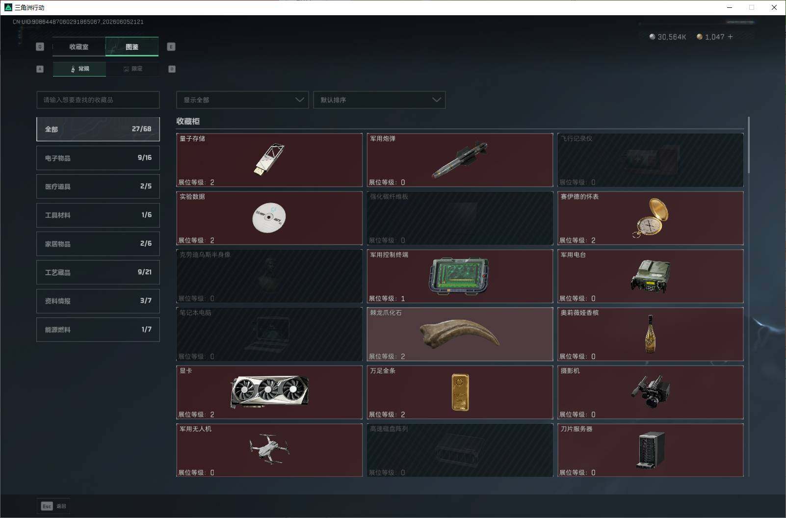
Task: Click the Q key hint icon
Action: (40, 47)
